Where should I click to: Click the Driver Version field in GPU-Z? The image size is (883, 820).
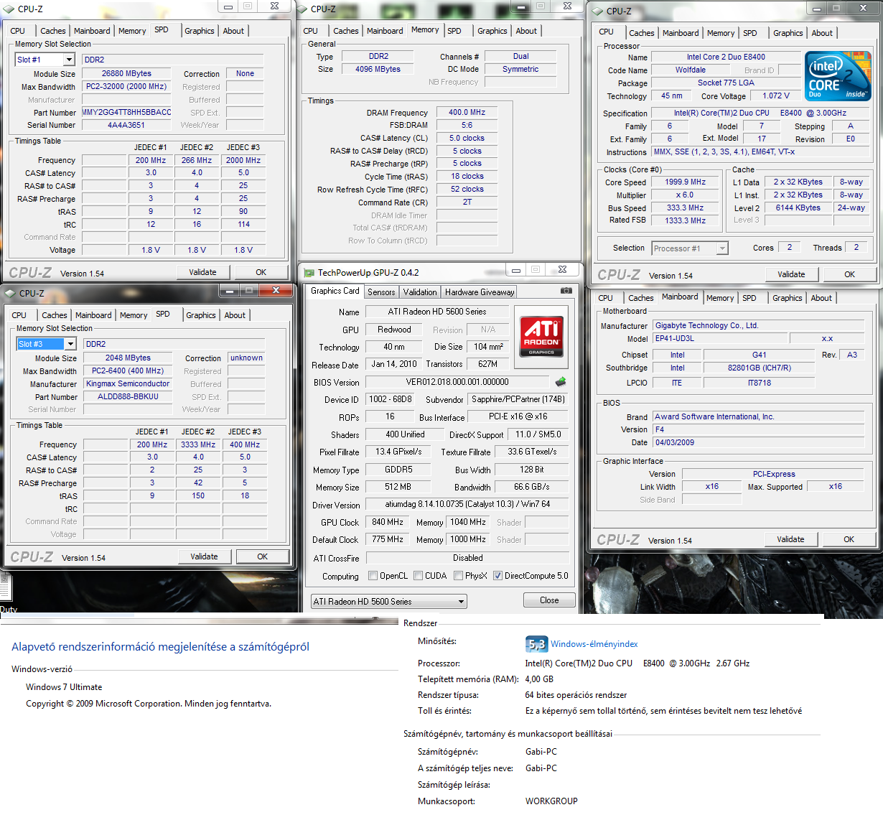pyautogui.click(x=467, y=504)
